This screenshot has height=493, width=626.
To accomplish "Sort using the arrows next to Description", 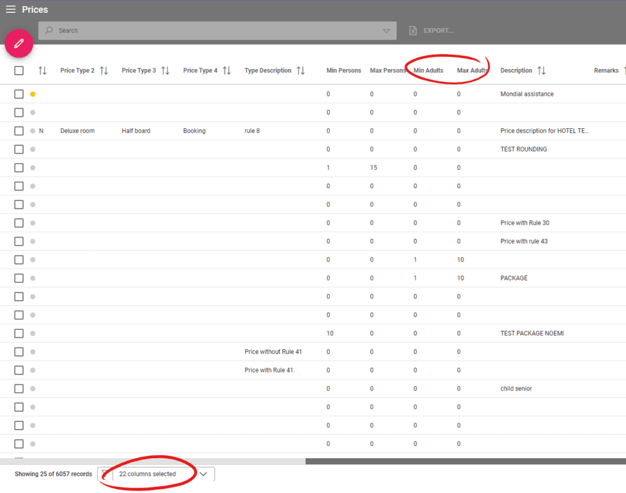I will [542, 70].
